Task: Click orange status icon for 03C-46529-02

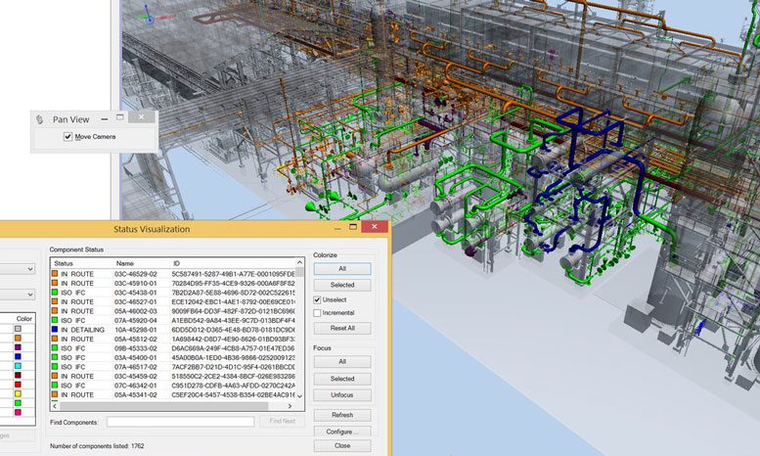Action: click(55, 273)
